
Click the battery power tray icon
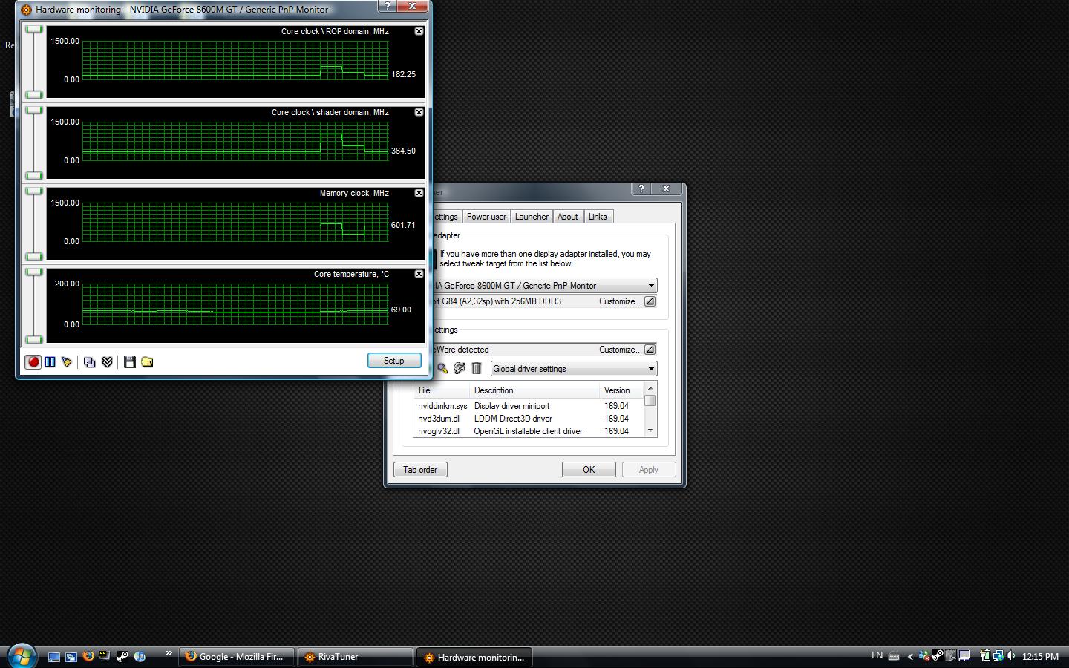click(985, 656)
